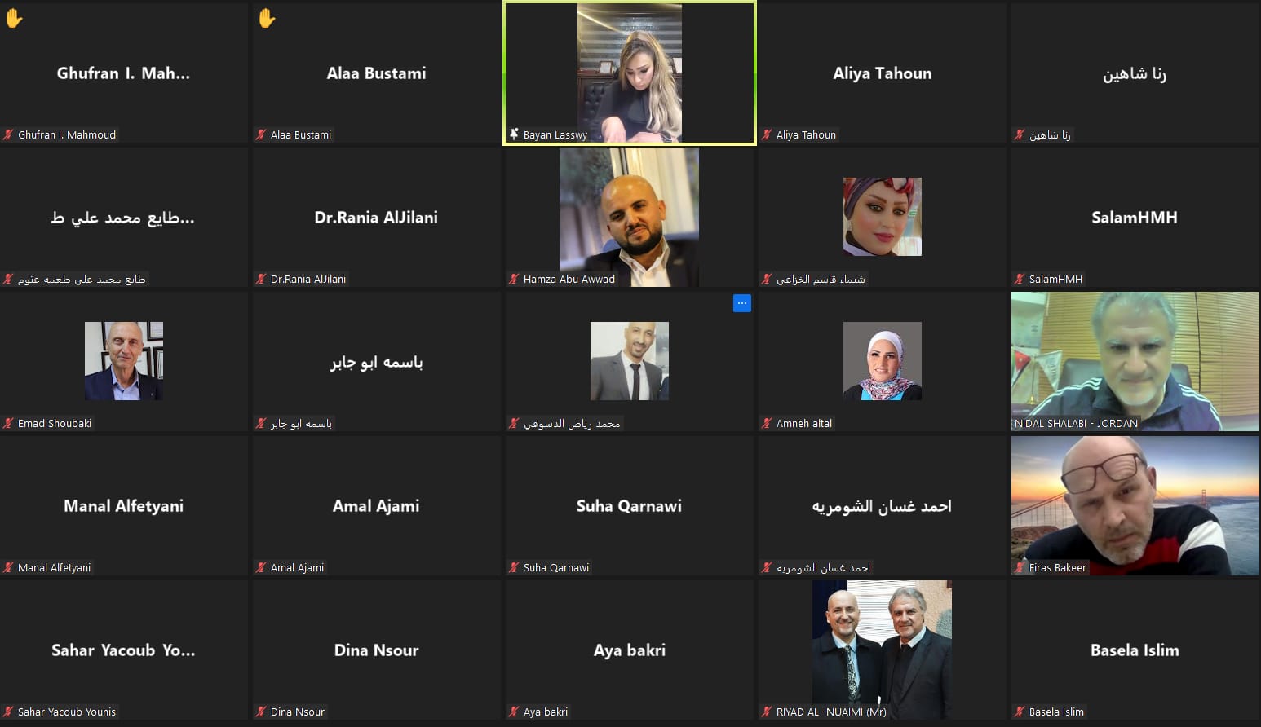
Task: Open the blue more-options button on محمد رياض's tile
Action: point(741,303)
